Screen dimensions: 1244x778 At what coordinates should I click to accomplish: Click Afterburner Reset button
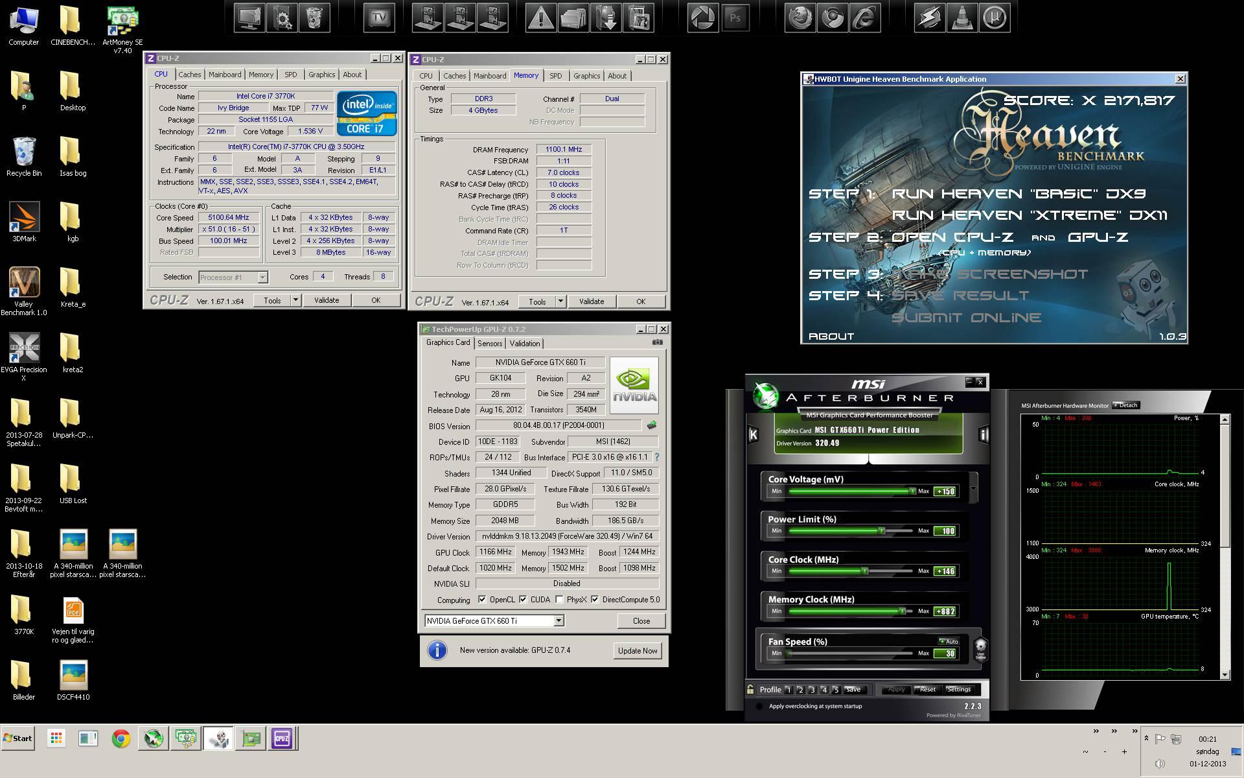coord(927,689)
